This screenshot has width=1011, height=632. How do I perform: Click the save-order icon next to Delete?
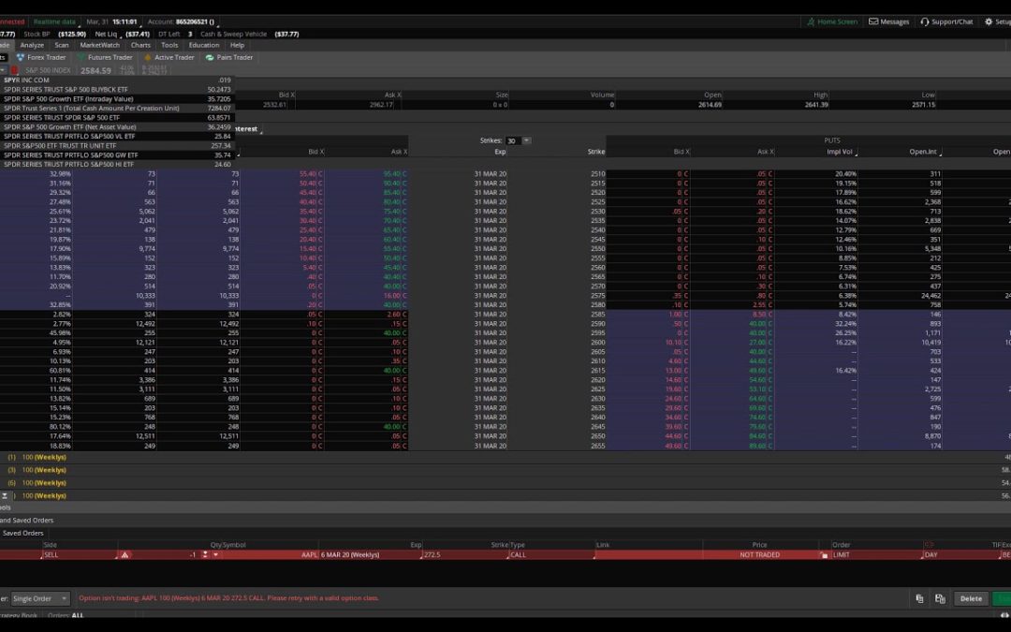pos(940,599)
